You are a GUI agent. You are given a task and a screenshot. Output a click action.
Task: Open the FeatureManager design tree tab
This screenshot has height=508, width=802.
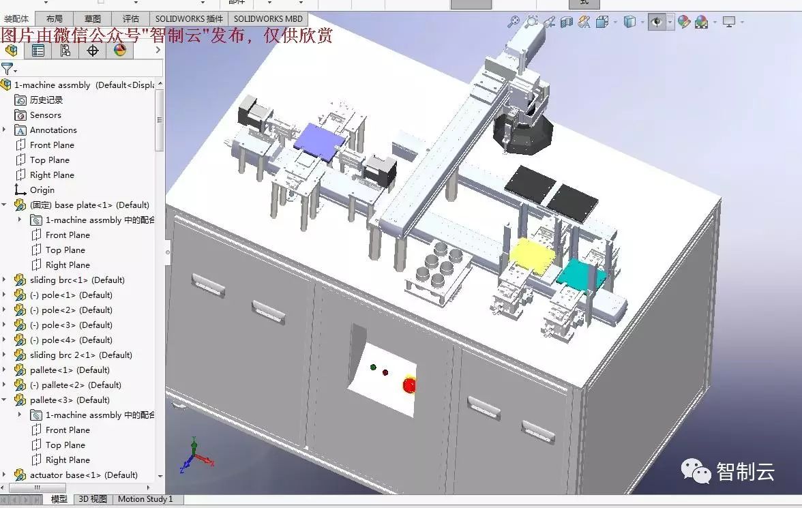(11, 50)
